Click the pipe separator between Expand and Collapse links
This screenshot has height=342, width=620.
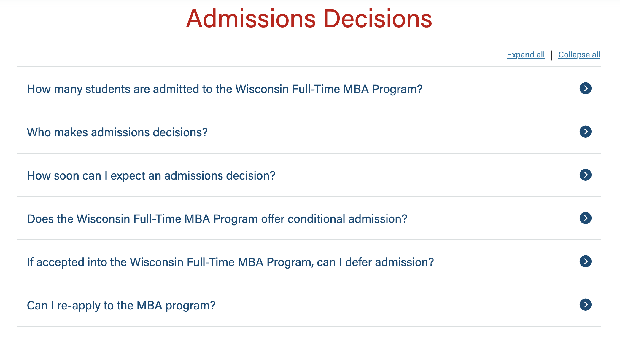click(x=551, y=55)
